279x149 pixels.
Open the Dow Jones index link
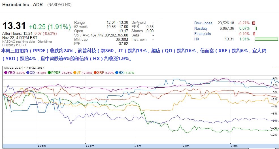click(203, 23)
